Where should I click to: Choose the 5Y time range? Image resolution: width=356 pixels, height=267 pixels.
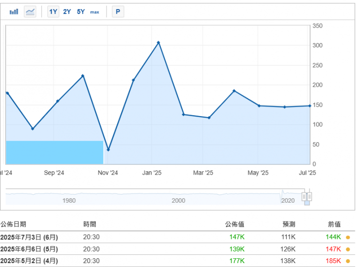coord(80,12)
